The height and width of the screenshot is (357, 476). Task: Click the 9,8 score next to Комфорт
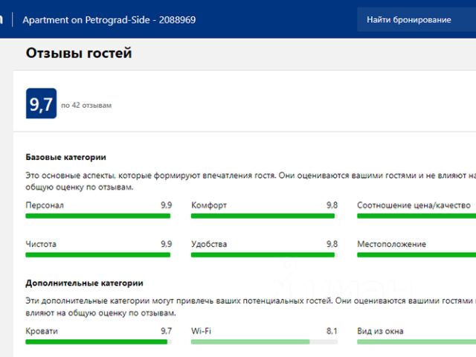332,205
